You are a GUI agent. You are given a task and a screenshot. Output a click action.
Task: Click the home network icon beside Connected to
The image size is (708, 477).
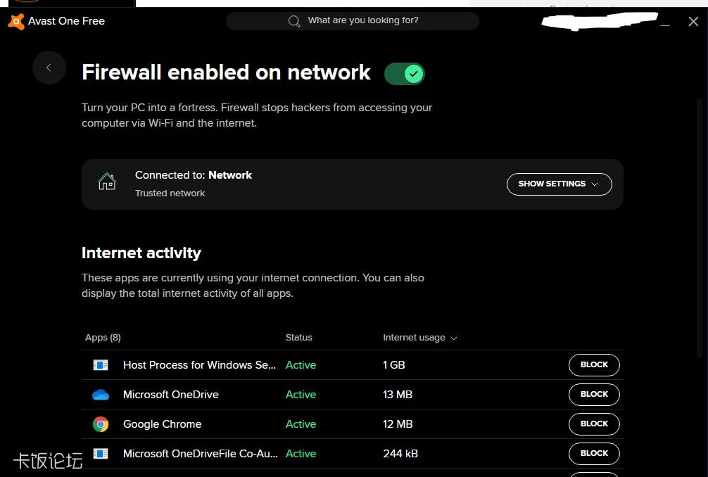pos(106,181)
